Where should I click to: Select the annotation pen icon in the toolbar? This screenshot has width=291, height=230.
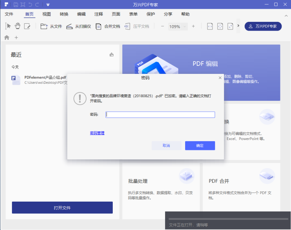[x=27, y=26]
